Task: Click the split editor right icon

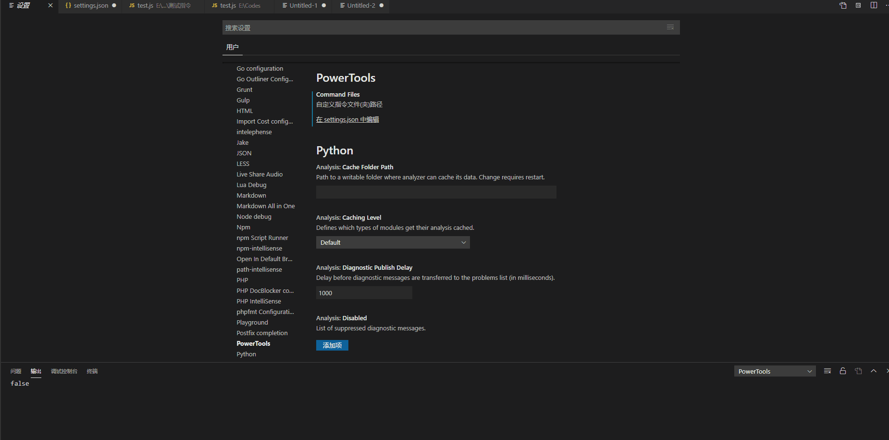Action: point(874,6)
